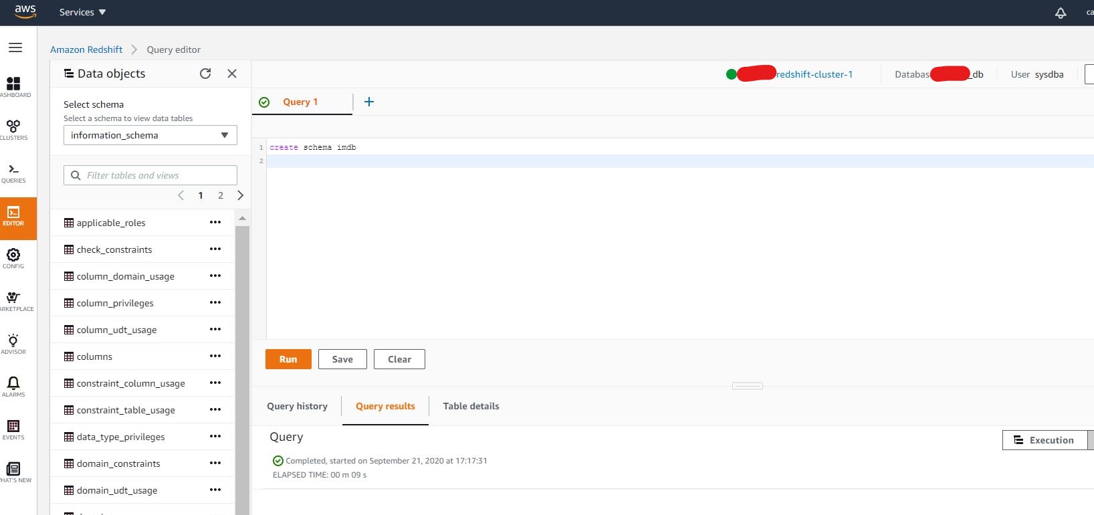
Task: Expand the Services menu
Action: point(82,12)
